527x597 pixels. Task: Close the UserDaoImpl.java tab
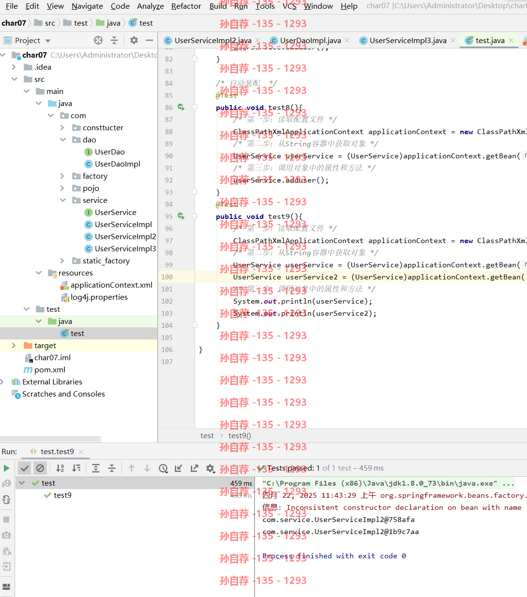coord(347,40)
